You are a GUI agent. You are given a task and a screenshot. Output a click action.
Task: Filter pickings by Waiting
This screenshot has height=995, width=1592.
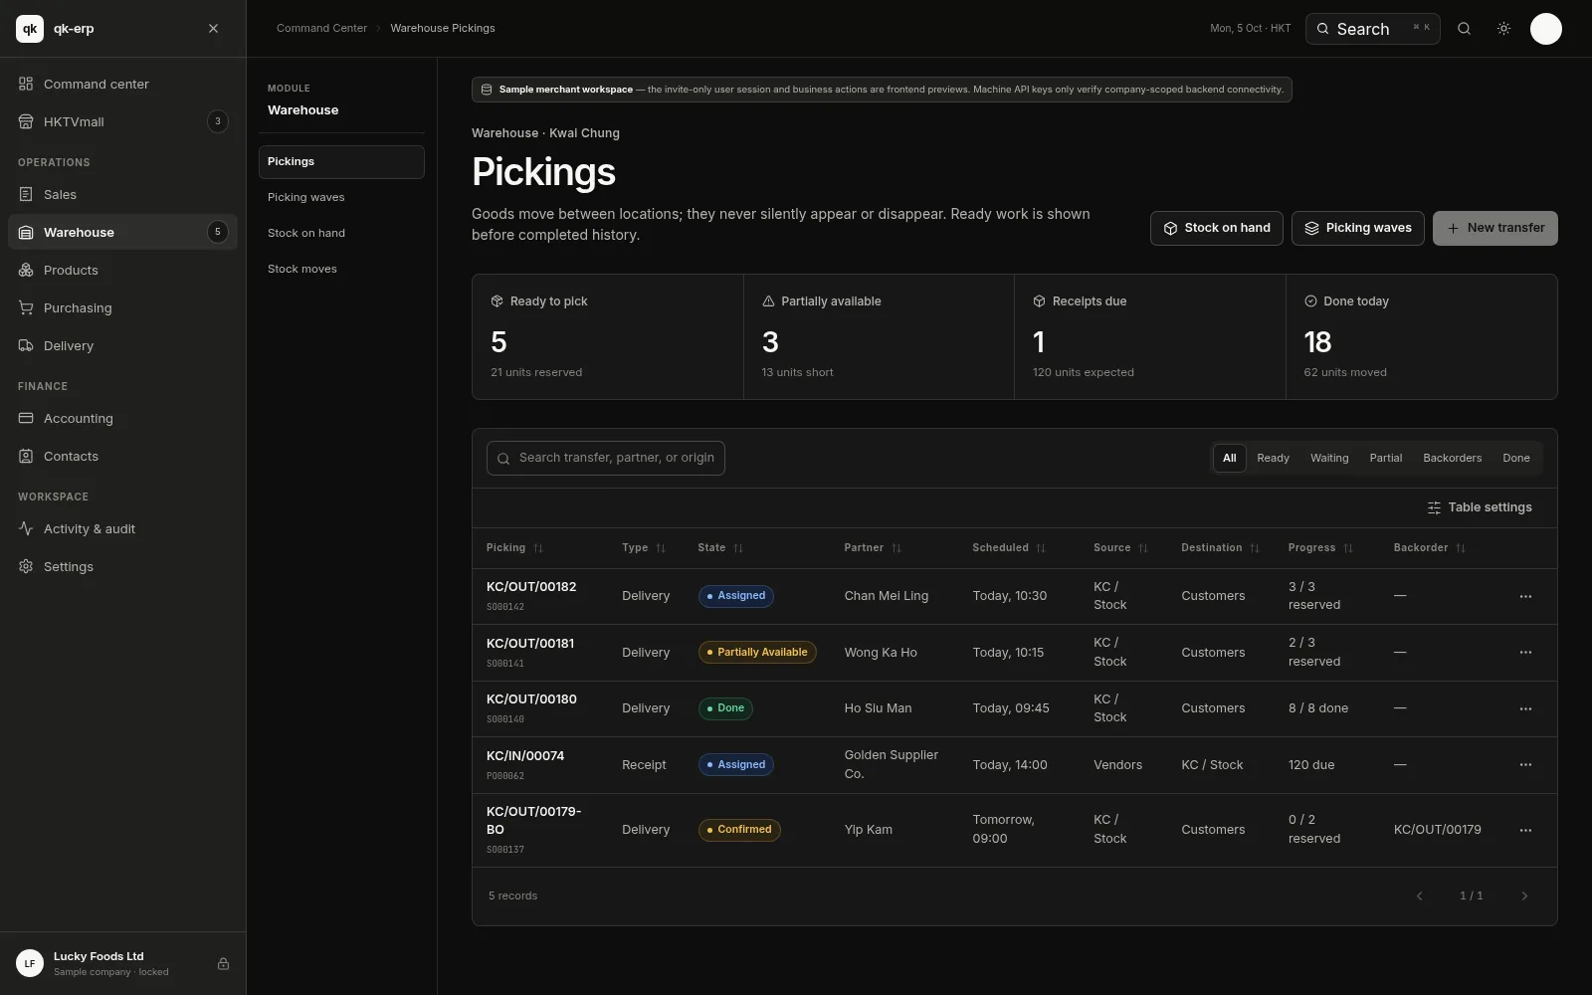point(1329,459)
